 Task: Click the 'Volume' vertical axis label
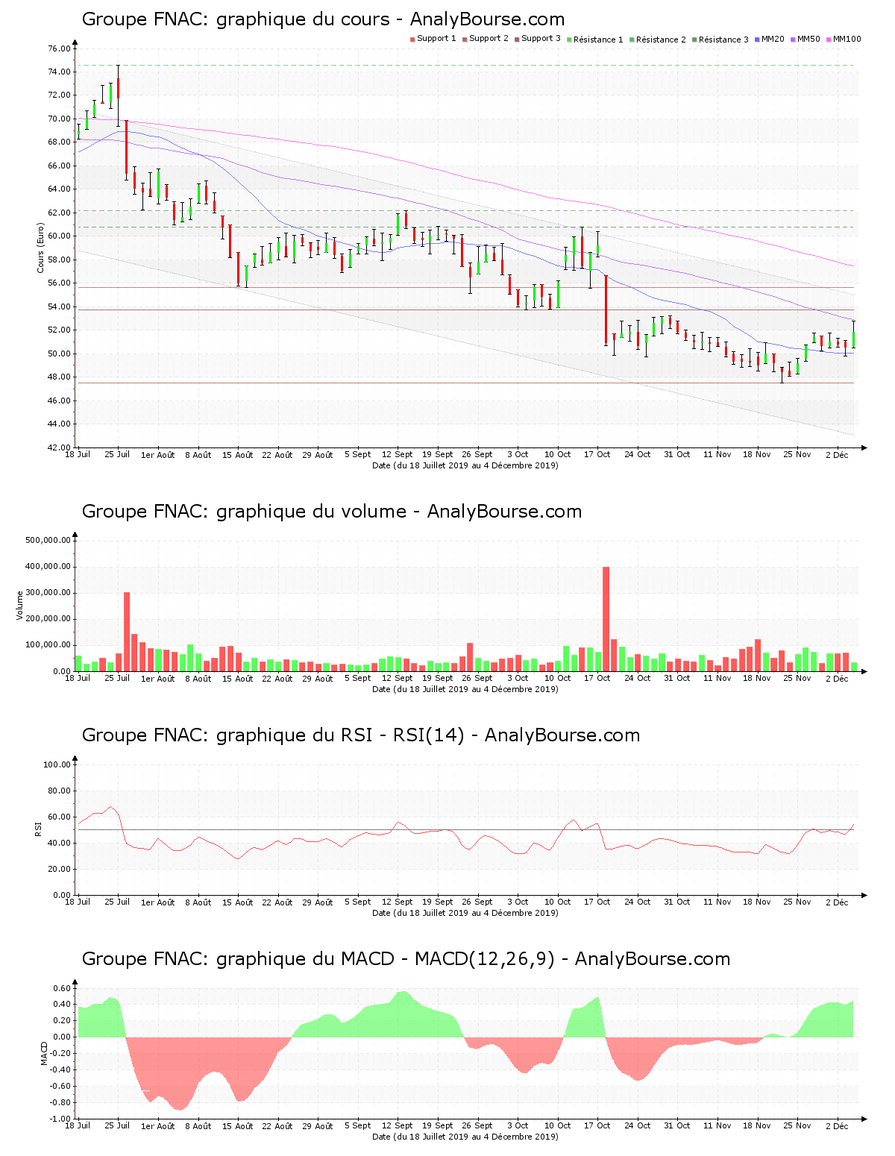click(20, 605)
